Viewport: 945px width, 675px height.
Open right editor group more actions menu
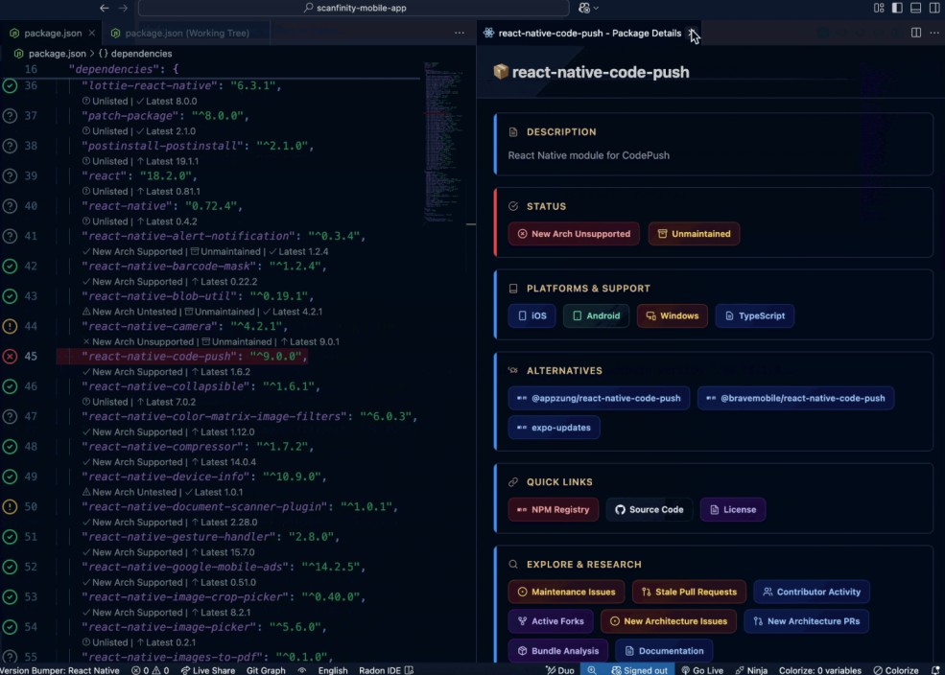[934, 34]
